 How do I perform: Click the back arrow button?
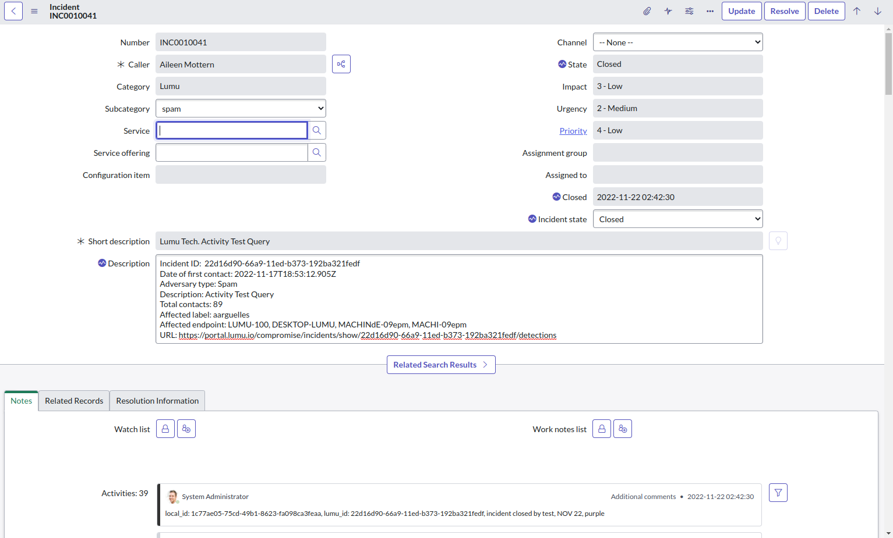[x=13, y=11]
